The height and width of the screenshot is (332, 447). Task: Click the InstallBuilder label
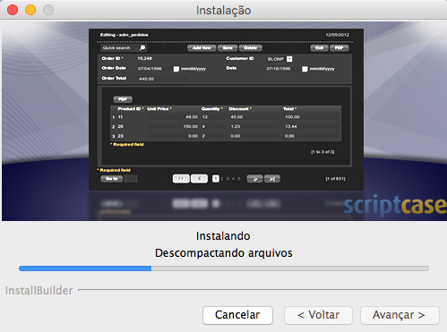(x=39, y=291)
